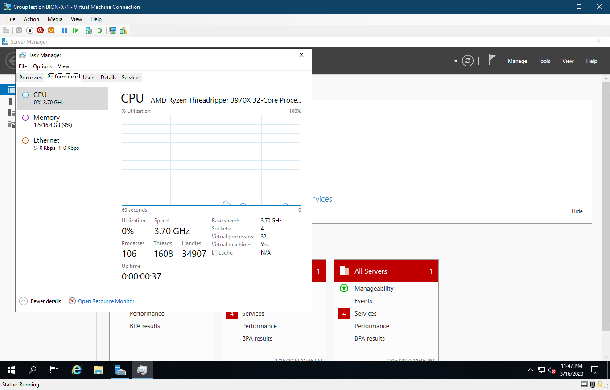Viewport: 610px width, 390px height.
Task: Open the VM Connection File menu
Action: (x=11, y=19)
